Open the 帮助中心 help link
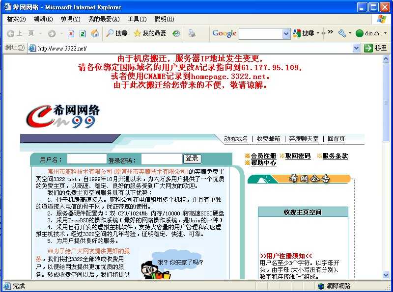The image size is (393, 292). [x=263, y=163]
